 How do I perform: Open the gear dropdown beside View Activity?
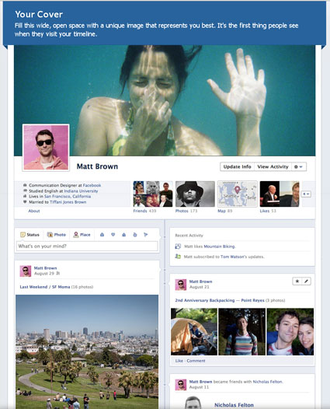(298, 166)
